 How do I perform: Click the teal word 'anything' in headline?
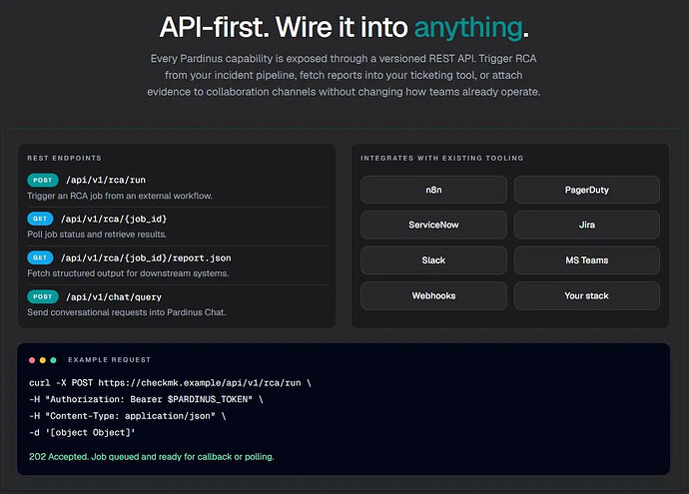tap(468, 27)
